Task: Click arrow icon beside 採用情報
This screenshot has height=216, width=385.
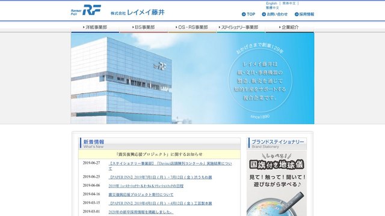Action: click(x=297, y=14)
